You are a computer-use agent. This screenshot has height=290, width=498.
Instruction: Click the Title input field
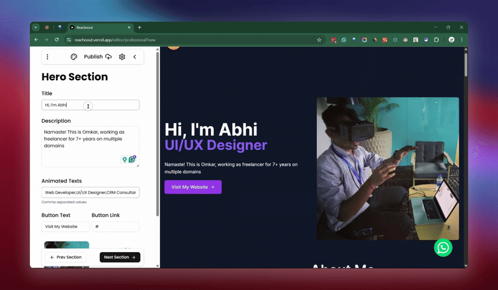[90, 105]
